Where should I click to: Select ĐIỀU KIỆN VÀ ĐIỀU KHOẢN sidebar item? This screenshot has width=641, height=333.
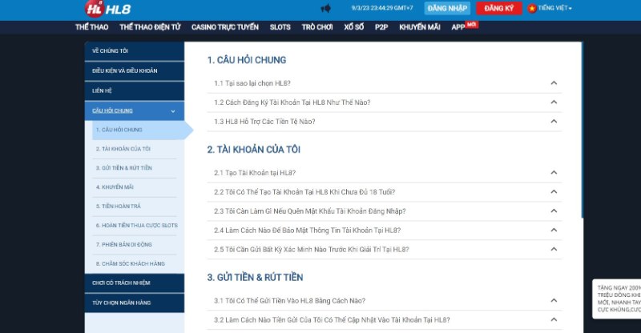pos(135,71)
